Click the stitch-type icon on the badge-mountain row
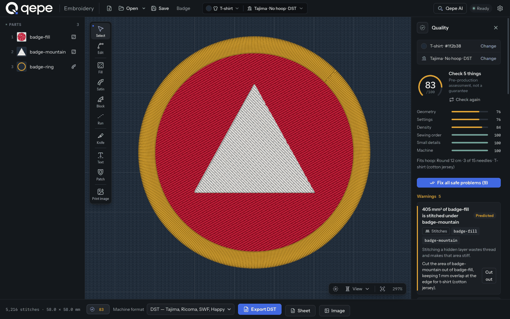The image size is (510, 319). [x=74, y=52]
